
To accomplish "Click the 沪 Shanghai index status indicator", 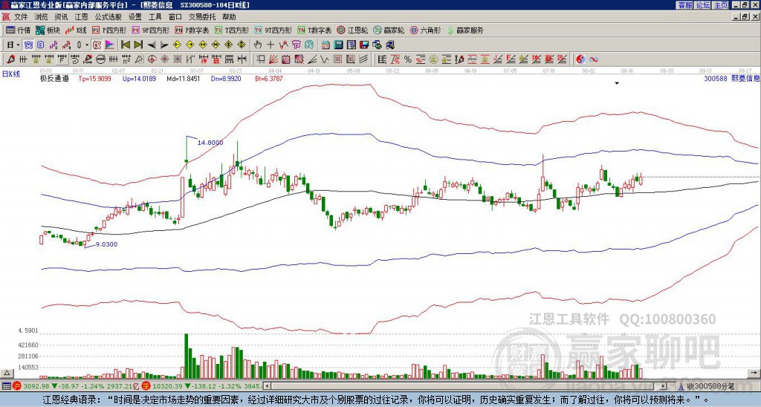I will click(x=16, y=386).
